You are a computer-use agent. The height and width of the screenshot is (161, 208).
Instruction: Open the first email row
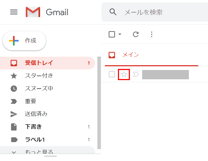(x=155, y=74)
